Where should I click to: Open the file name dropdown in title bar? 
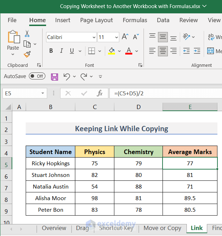(204, 6)
